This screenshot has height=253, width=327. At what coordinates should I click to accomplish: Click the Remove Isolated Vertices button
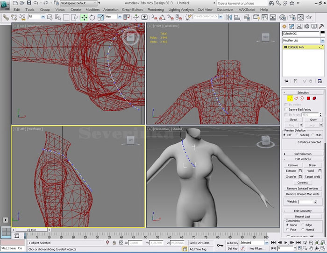[303, 188]
